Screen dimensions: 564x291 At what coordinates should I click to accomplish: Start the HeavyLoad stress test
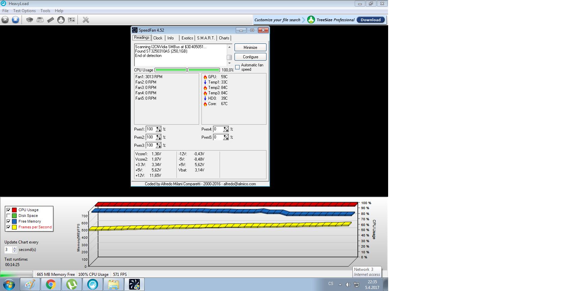[5, 20]
